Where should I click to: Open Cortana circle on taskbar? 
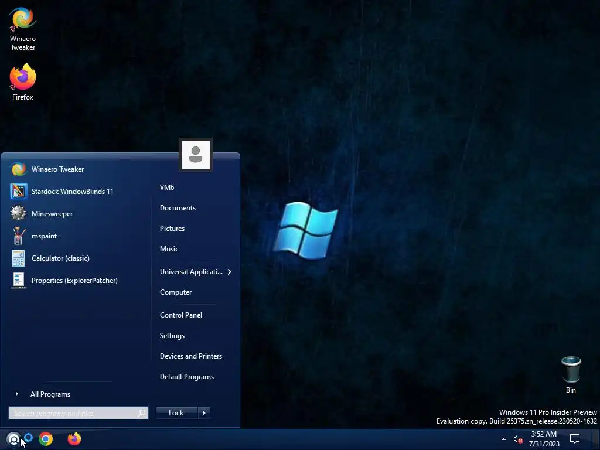tap(28, 437)
